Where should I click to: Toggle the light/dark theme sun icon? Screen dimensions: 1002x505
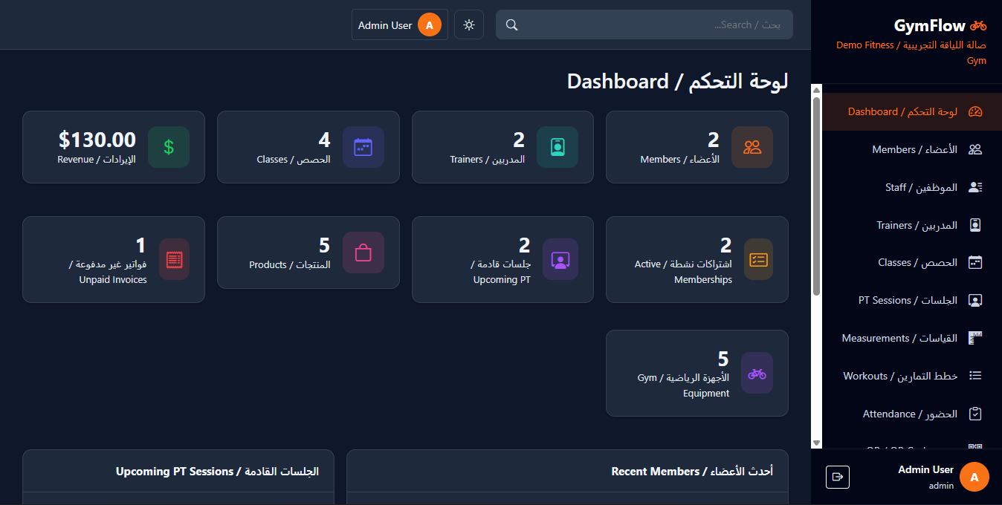pos(469,25)
